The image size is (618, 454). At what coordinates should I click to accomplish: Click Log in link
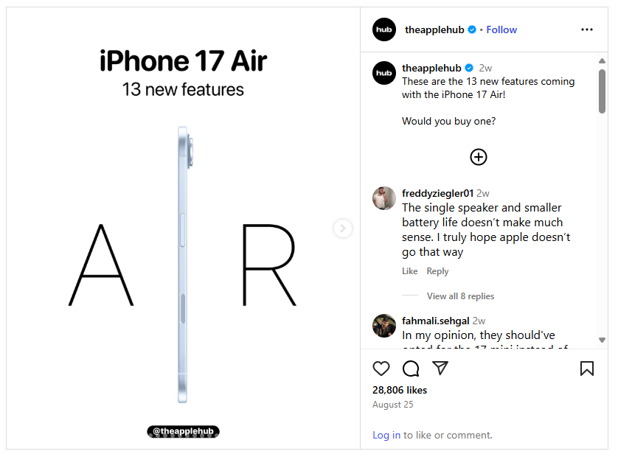pyautogui.click(x=386, y=435)
